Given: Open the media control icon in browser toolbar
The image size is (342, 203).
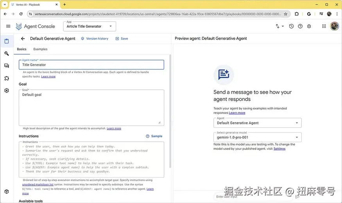Looking at the screenshot, I should click(x=321, y=14).
